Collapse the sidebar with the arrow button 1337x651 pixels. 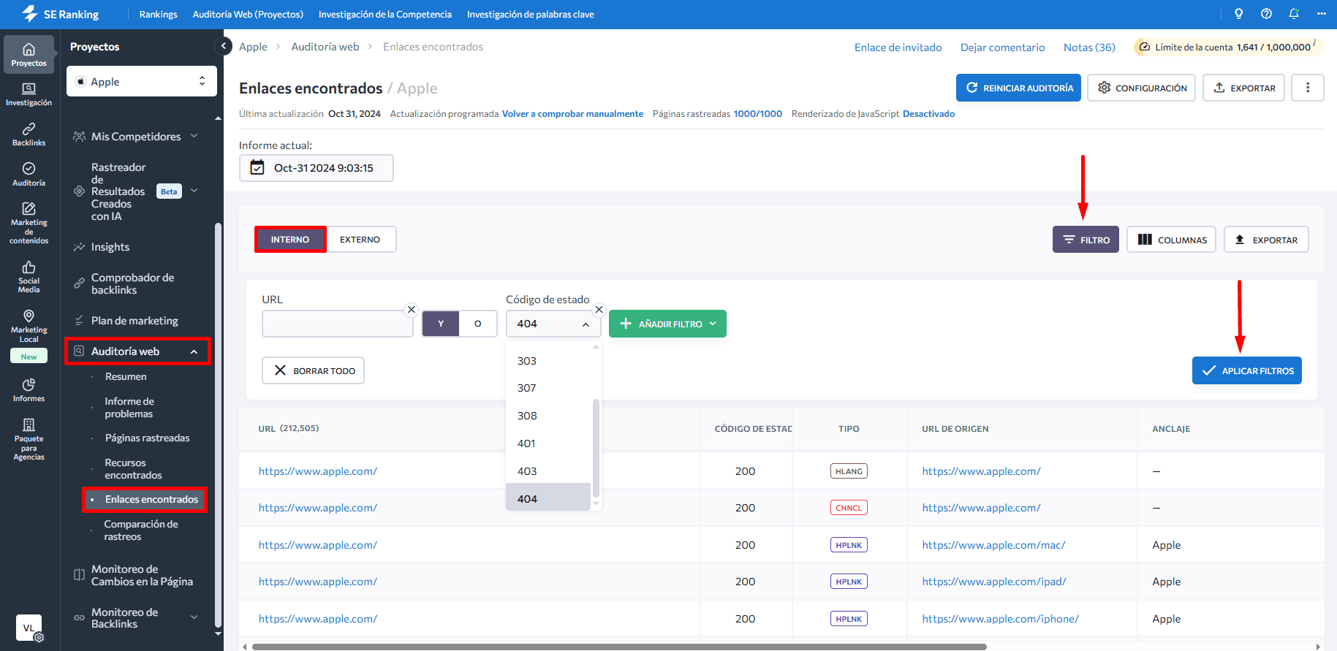[x=224, y=46]
